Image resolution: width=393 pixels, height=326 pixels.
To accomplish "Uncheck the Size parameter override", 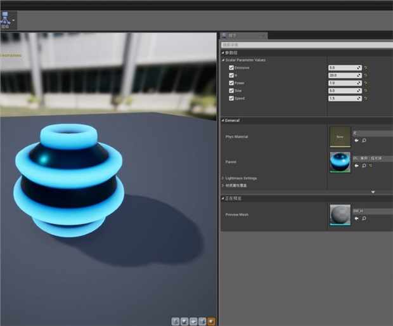I will [x=231, y=91].
